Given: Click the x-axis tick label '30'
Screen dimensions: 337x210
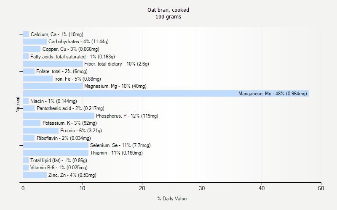Looking at the screenshot, I should 202,188.
